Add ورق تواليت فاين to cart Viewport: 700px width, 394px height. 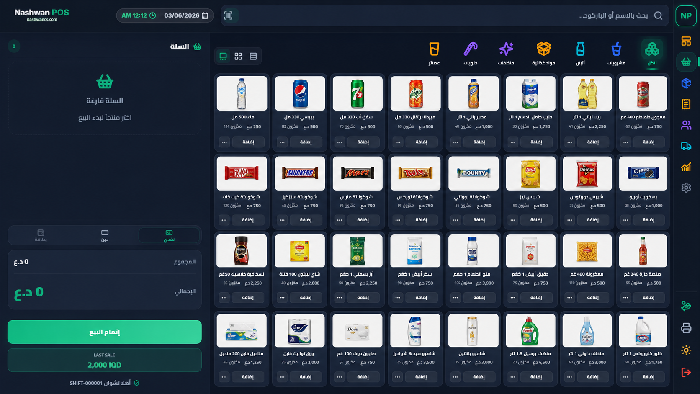point(306,377)
